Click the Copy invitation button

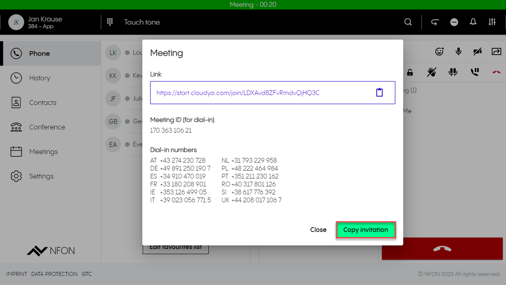[x=366, y=230]
